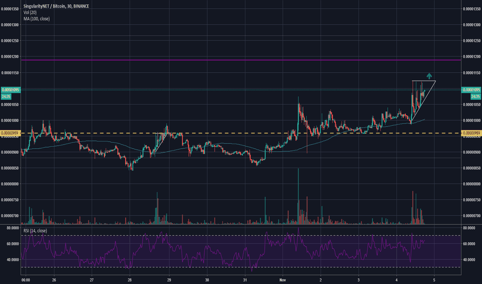Click 0.00001350 on the right price axis
Viewport: 482px width, 284px height.
click(x=472, y=9)
